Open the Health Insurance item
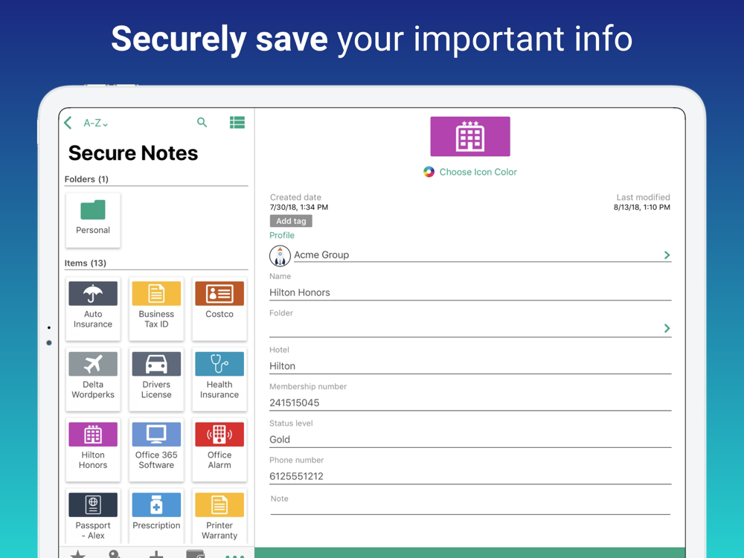Image resolution: width=744 pixels, height=558 pixels. (219, 379)
